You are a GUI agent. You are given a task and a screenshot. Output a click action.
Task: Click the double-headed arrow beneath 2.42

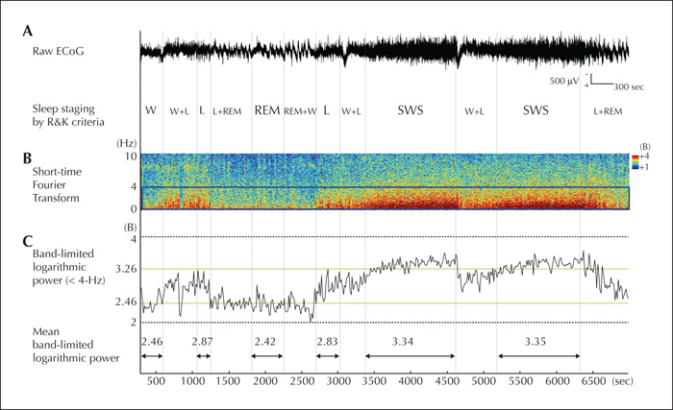tap(267, 356)
